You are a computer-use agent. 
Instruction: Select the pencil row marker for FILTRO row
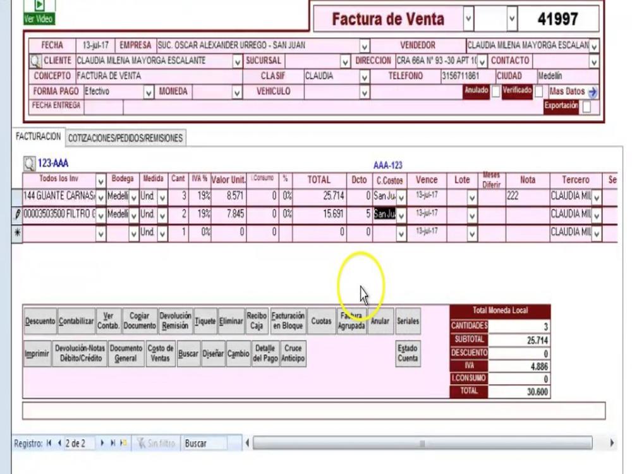[17, 214]
